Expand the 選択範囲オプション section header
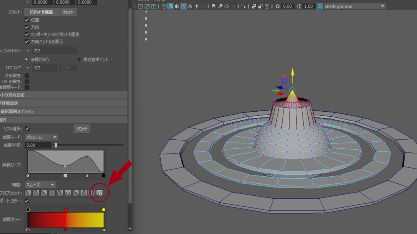Image resolution: width=417 pixels, height=234 pixels. pyautogui.click(x=64, y=111)
